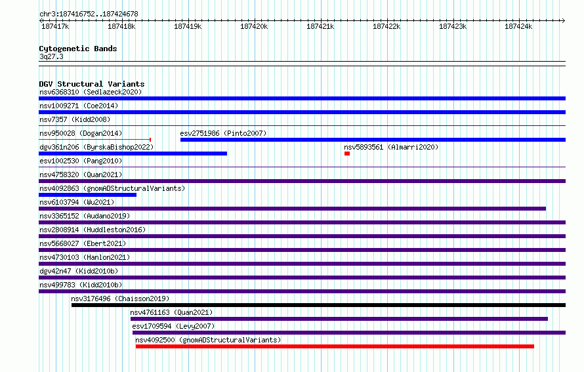
Task: Click the purple nsv2808914 variant bar
Action: (x=302, y=236)
